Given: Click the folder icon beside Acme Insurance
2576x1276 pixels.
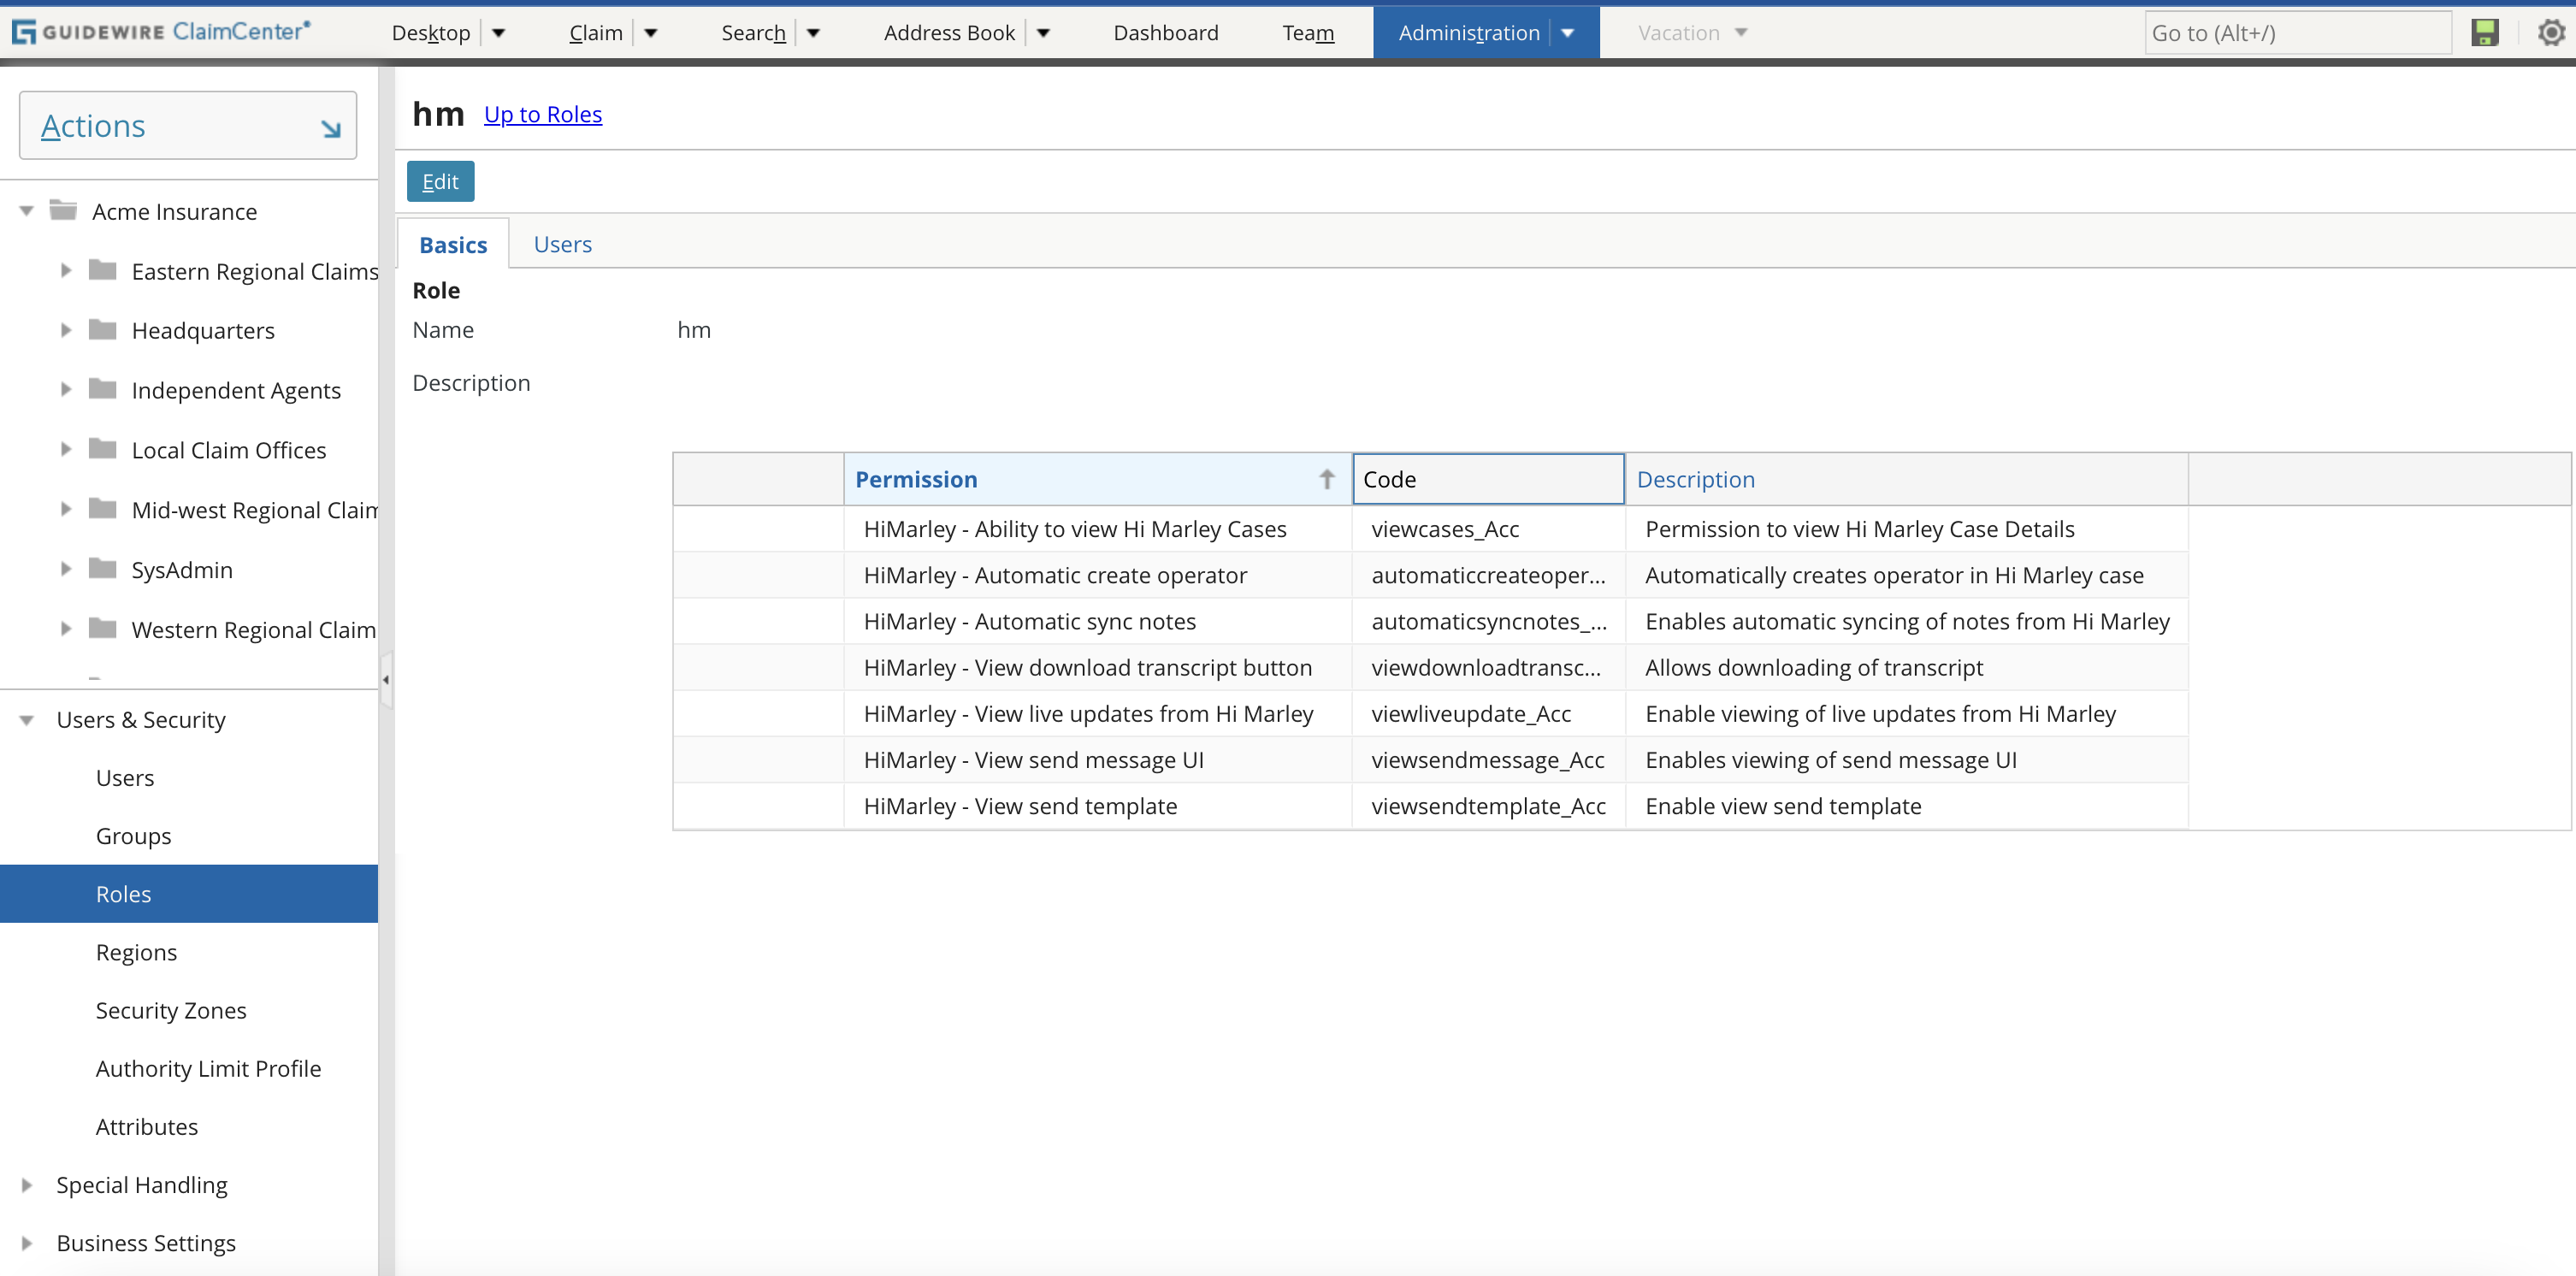Looking at the screenshot, I should [x=64, y=210].
